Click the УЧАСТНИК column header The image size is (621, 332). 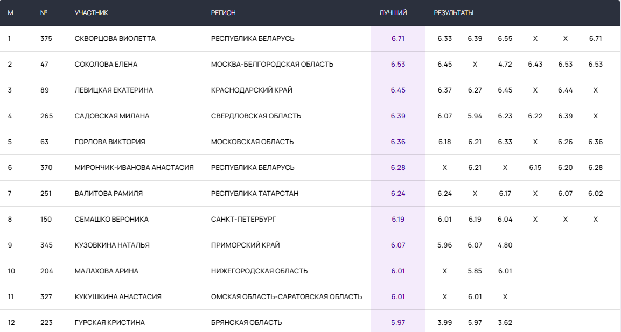[x=91, y=13]
